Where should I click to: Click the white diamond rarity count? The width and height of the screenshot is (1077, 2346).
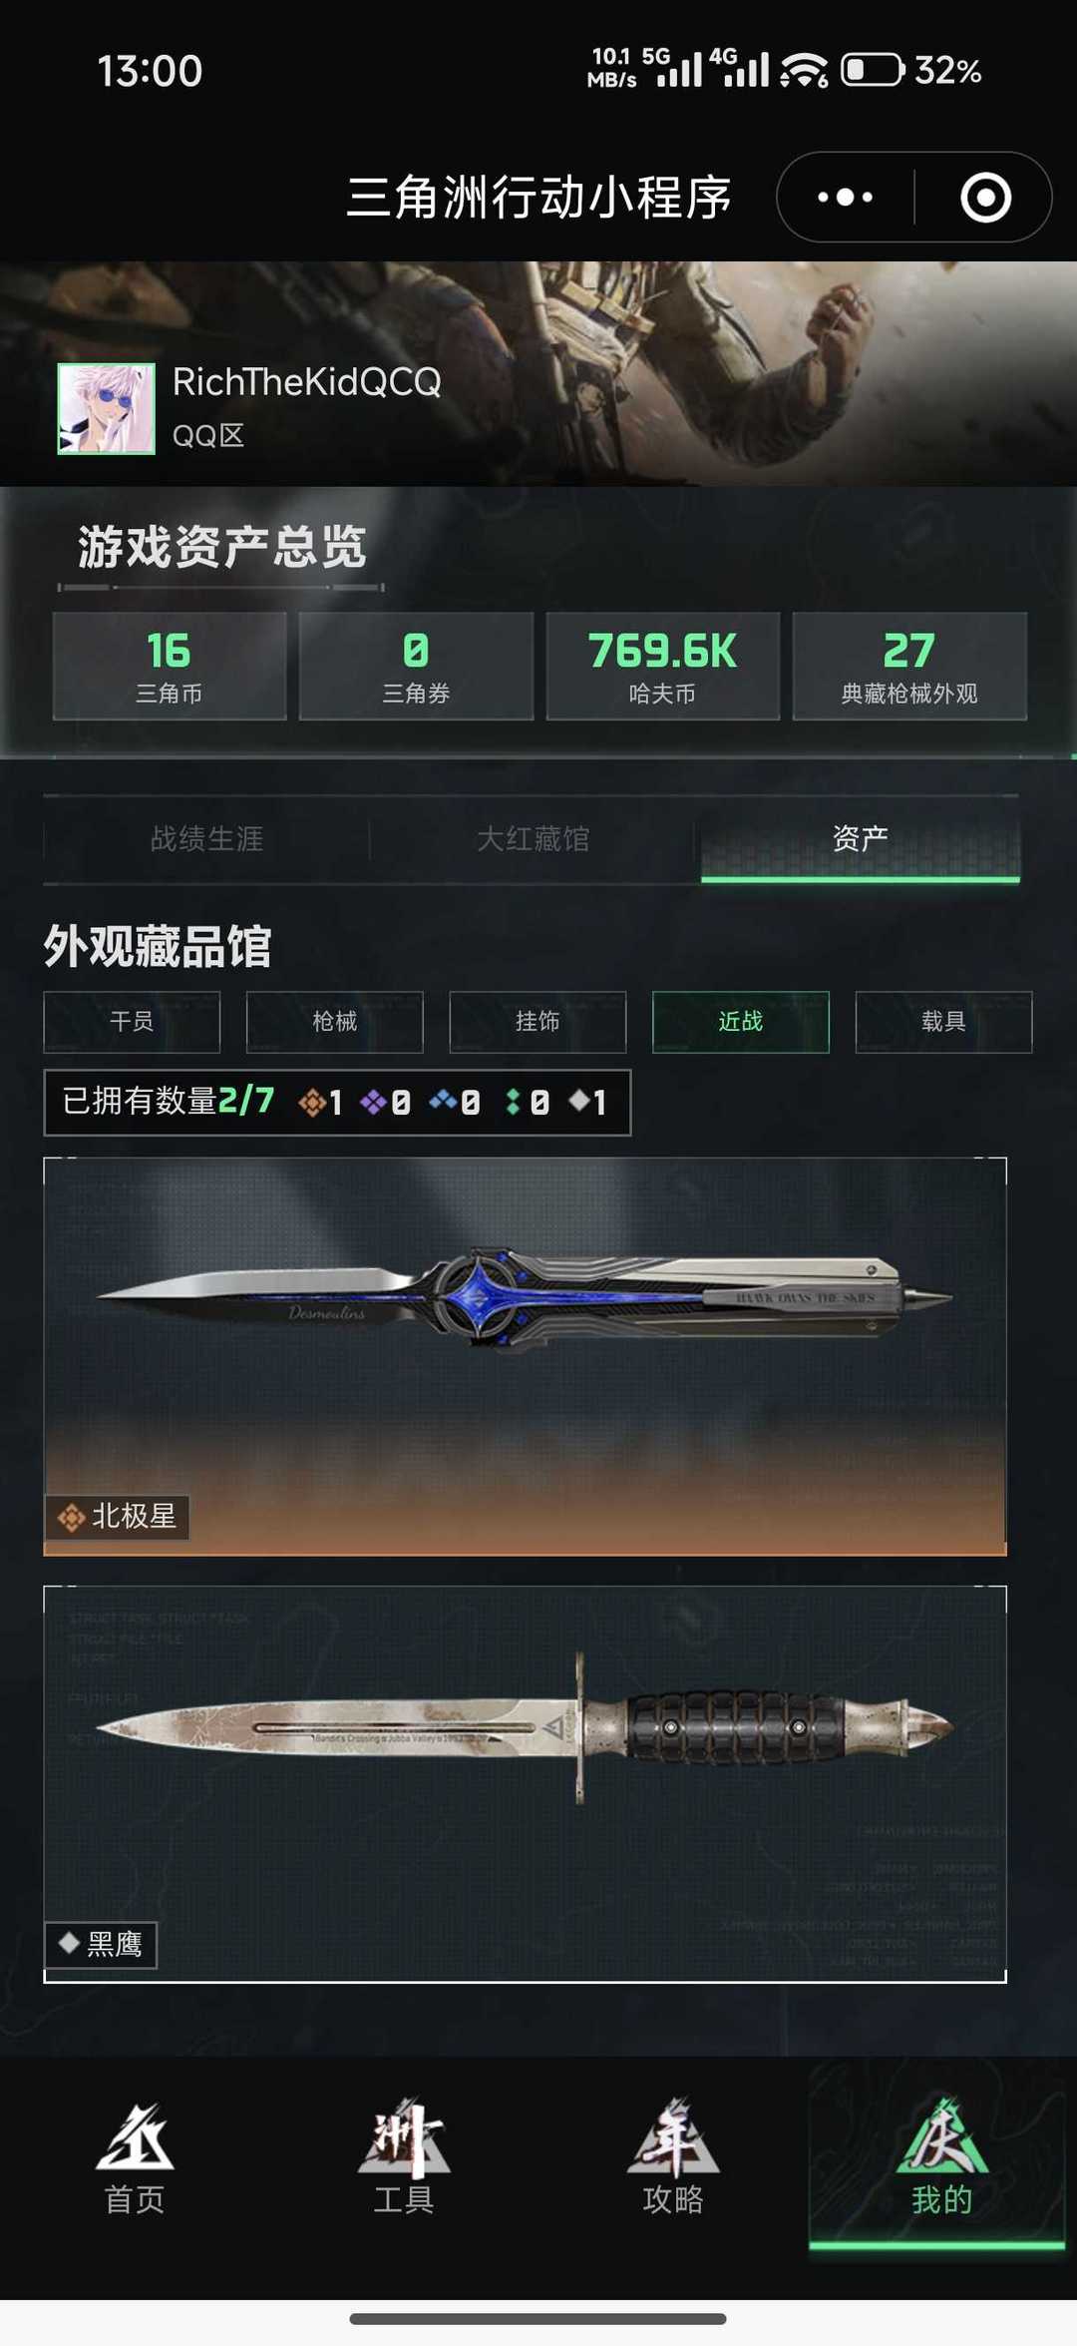tap(587, 1103)
